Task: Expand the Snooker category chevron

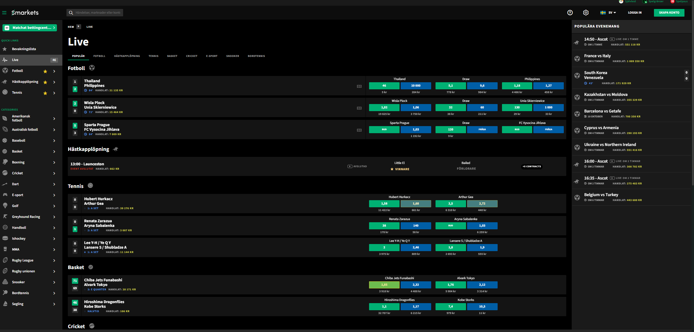Action: click(x=54, y=282)
